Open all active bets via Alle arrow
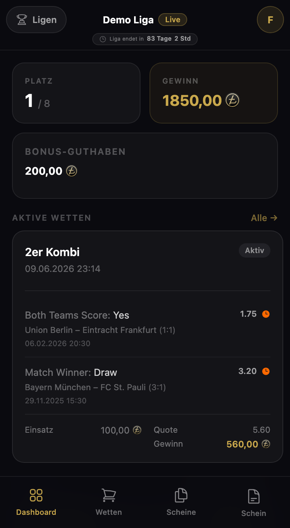 coord(264,218)
